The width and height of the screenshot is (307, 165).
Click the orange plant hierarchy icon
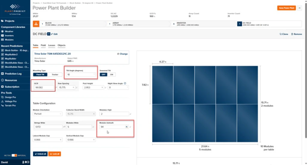pos(36,24)
